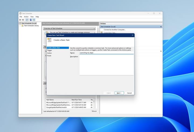Click the 4/11/2024 9:47:17 AM run time
Screen dimensions: 194x132
pyautogui.click(x=79, y=103)
